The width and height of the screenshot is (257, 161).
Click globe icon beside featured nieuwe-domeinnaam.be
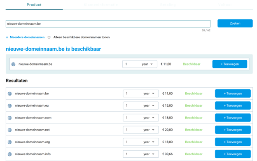14,64
